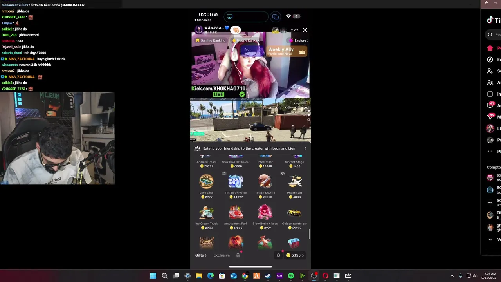Open coin balance 5,155 recharge

(x=295, y=255)
